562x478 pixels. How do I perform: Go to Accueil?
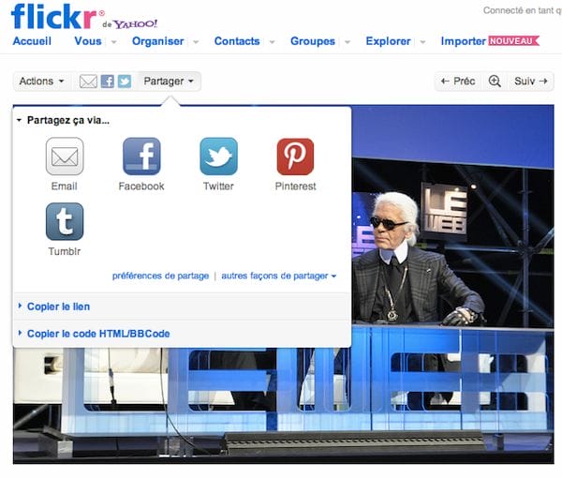coord(32,41)
